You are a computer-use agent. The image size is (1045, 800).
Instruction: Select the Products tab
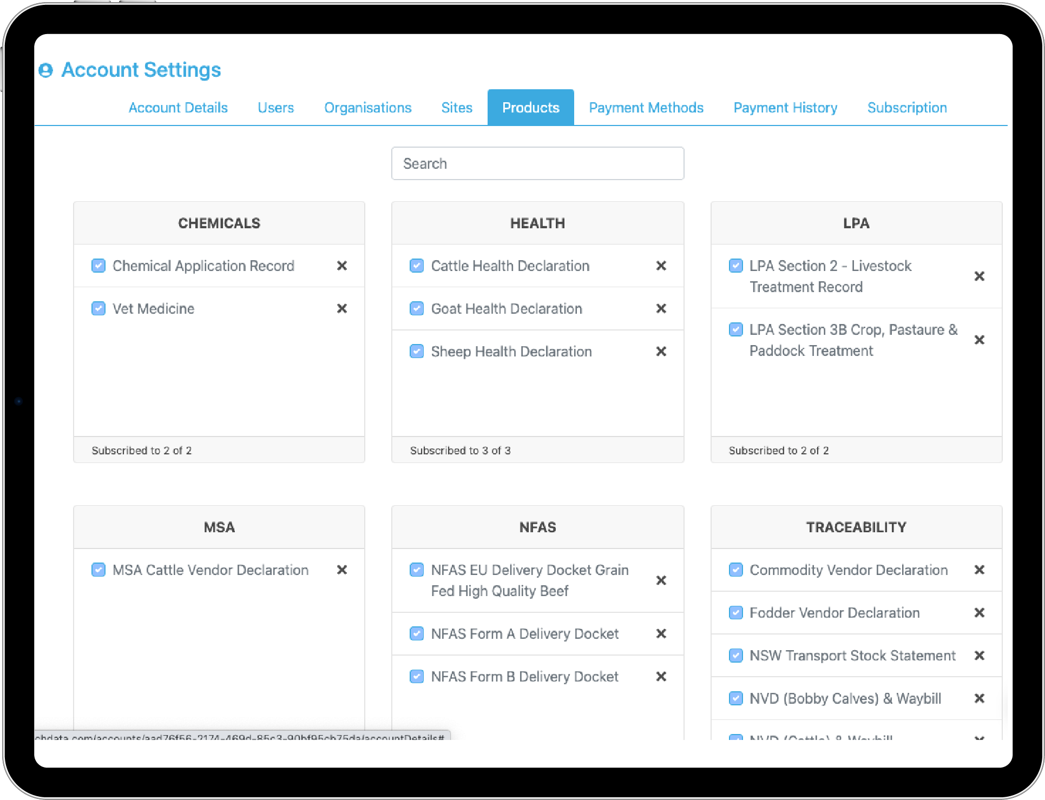[x=530, y=108]
